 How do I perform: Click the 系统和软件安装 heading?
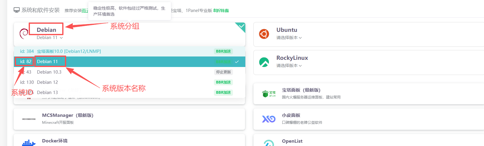[x=40, y=10]
